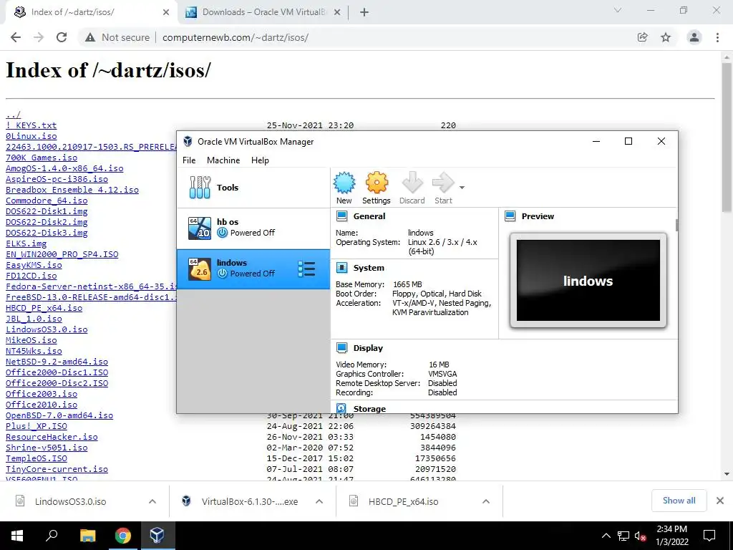Click the OpenBSD-7.0-amd64.iso link
Image resolution: width=733 pixels, height=550 pixels.
click(x=59, y=415)
